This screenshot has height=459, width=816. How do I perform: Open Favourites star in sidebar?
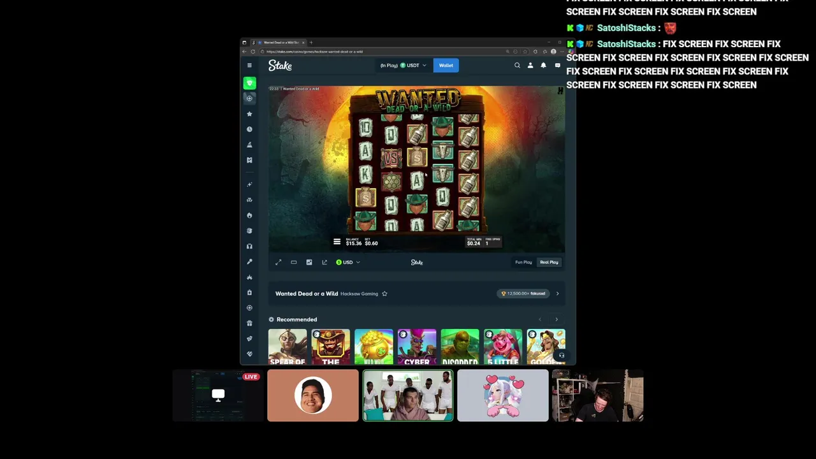(249, 113)
